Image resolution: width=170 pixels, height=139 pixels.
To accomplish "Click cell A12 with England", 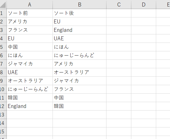I will pyautogui.click(x=30, y=106).
